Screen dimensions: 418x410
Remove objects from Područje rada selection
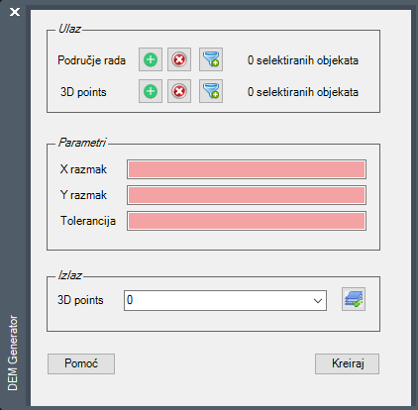coord(179,59)
